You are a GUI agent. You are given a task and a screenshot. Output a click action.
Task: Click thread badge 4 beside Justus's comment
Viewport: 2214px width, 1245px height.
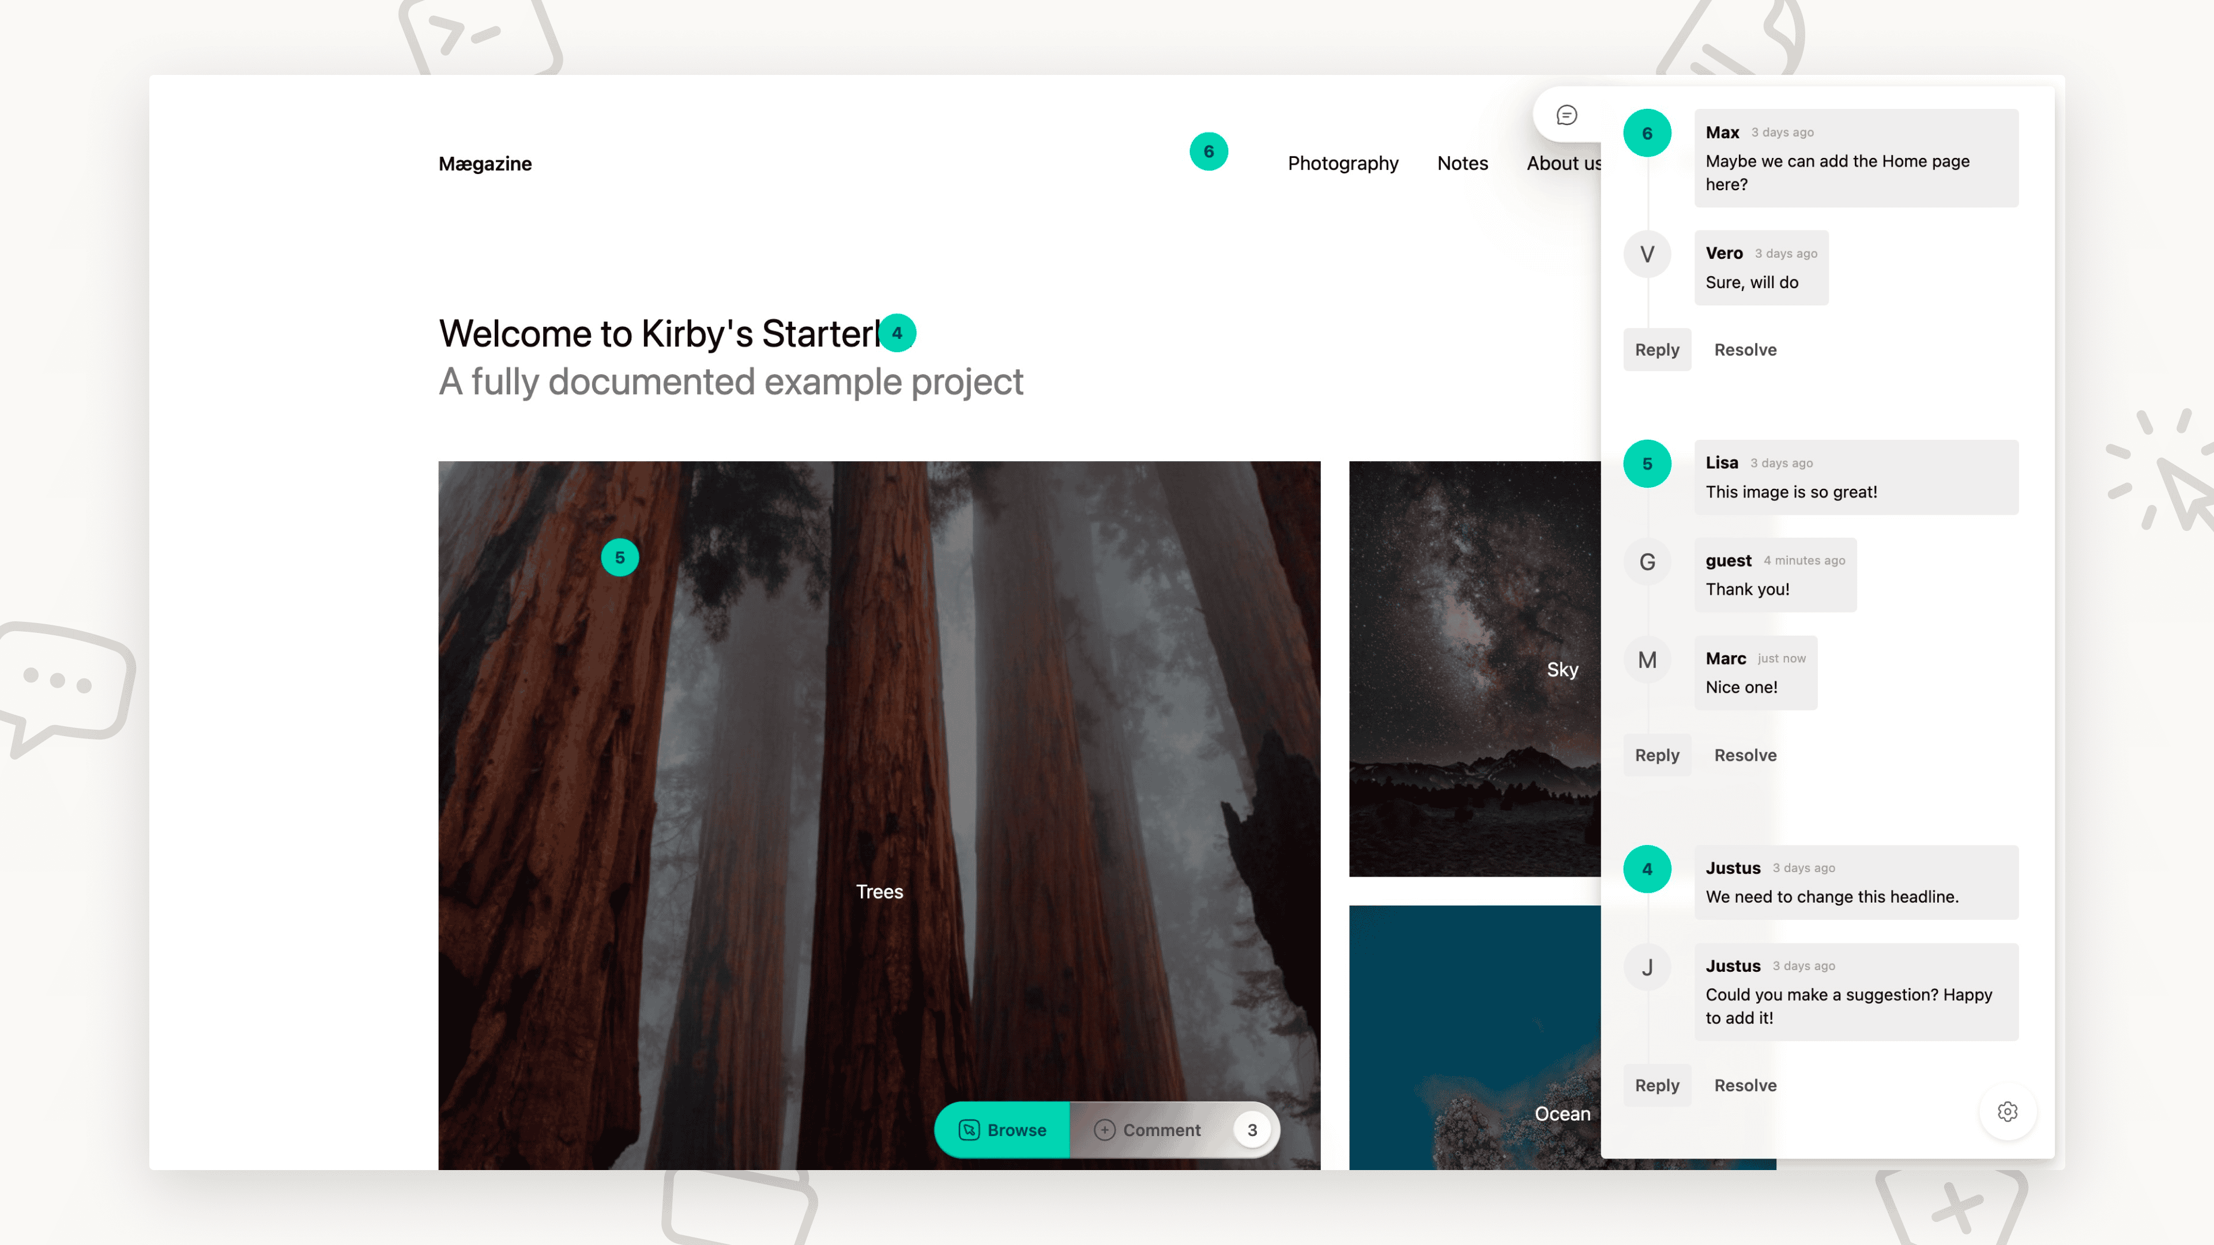pyautogui.click(x=1647, y=870)
